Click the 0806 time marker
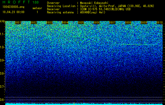Image resolution: width=165 pixels, height=105 pixels. click(97, 23)
